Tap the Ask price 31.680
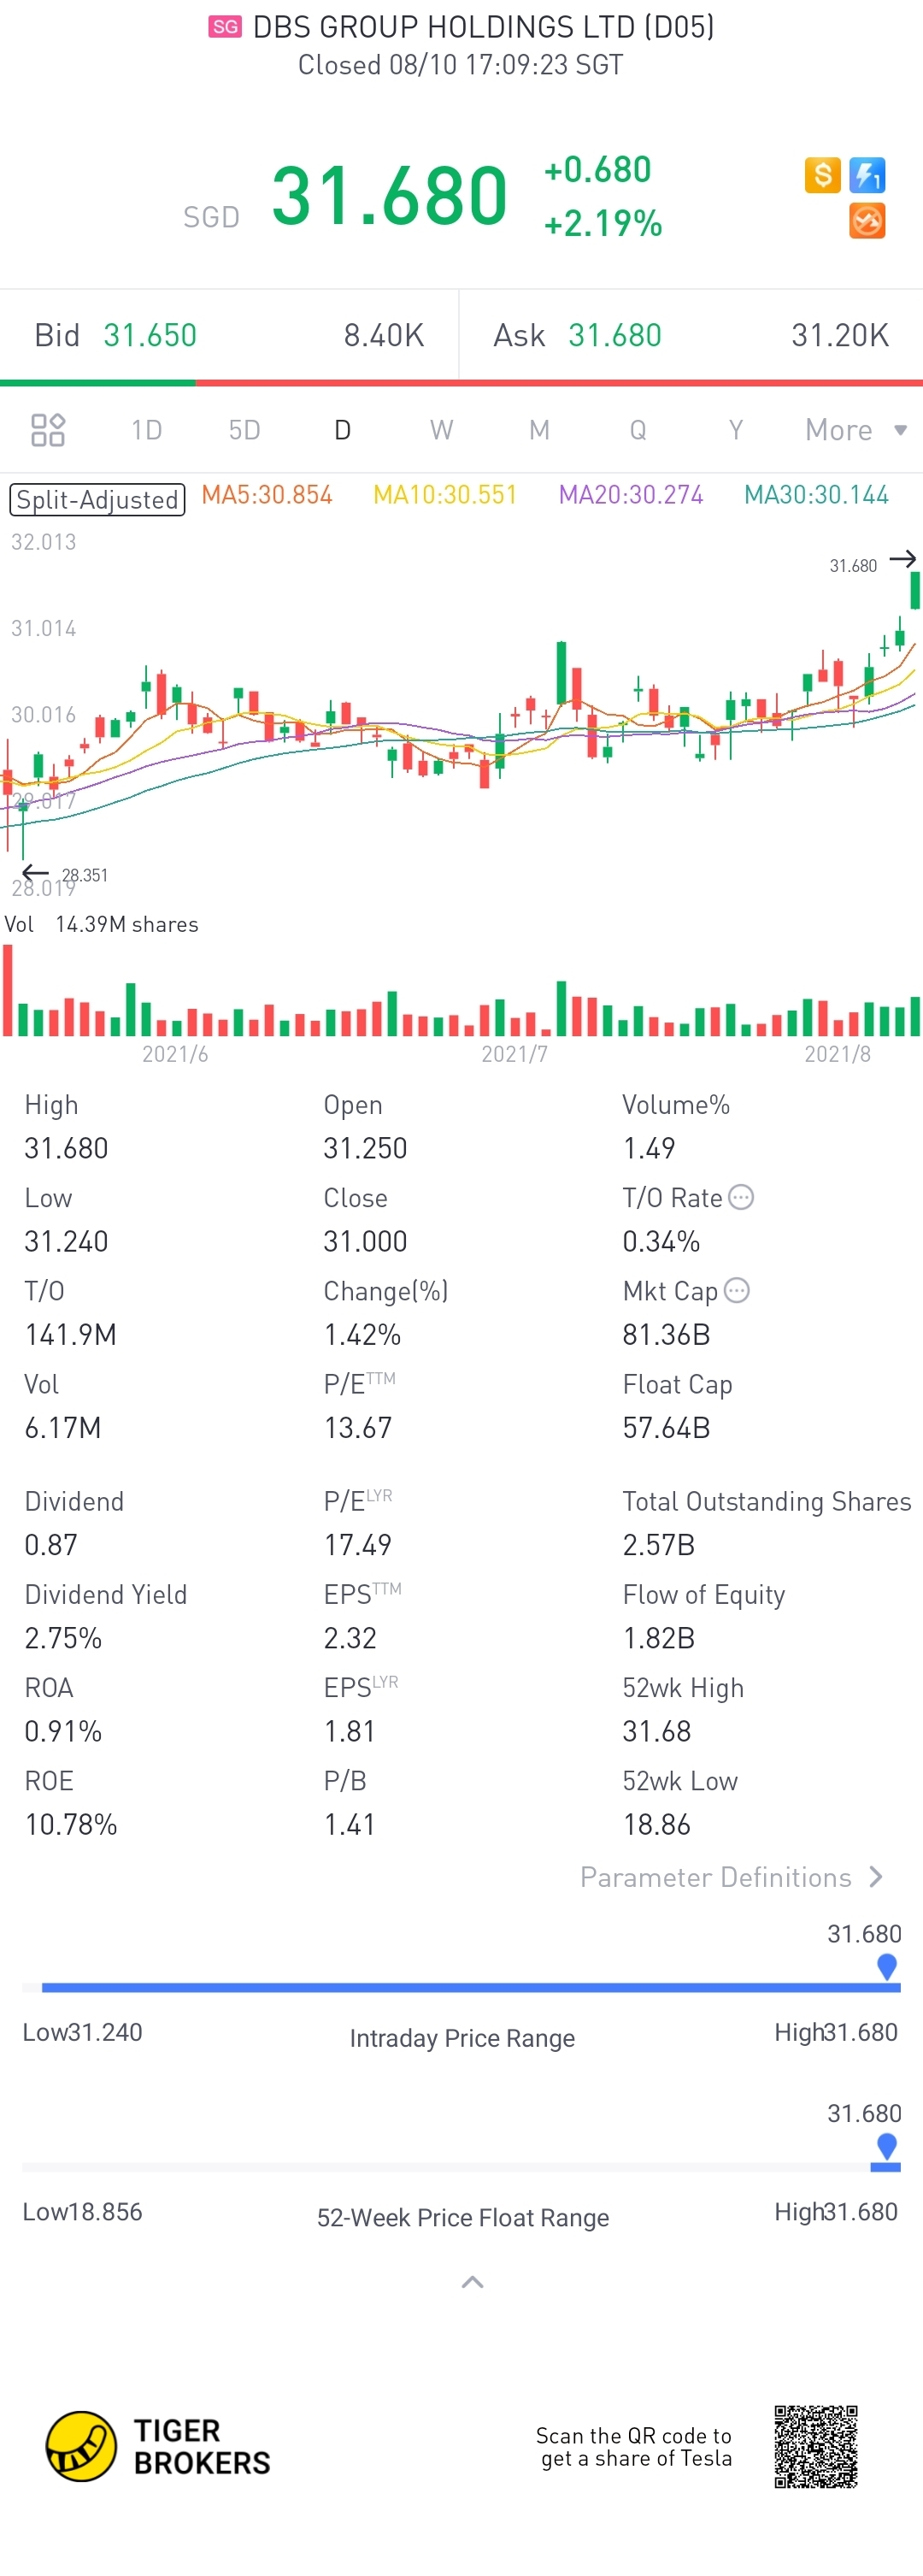The height and width of the screenshot is (2576, 923). (615, 335)
